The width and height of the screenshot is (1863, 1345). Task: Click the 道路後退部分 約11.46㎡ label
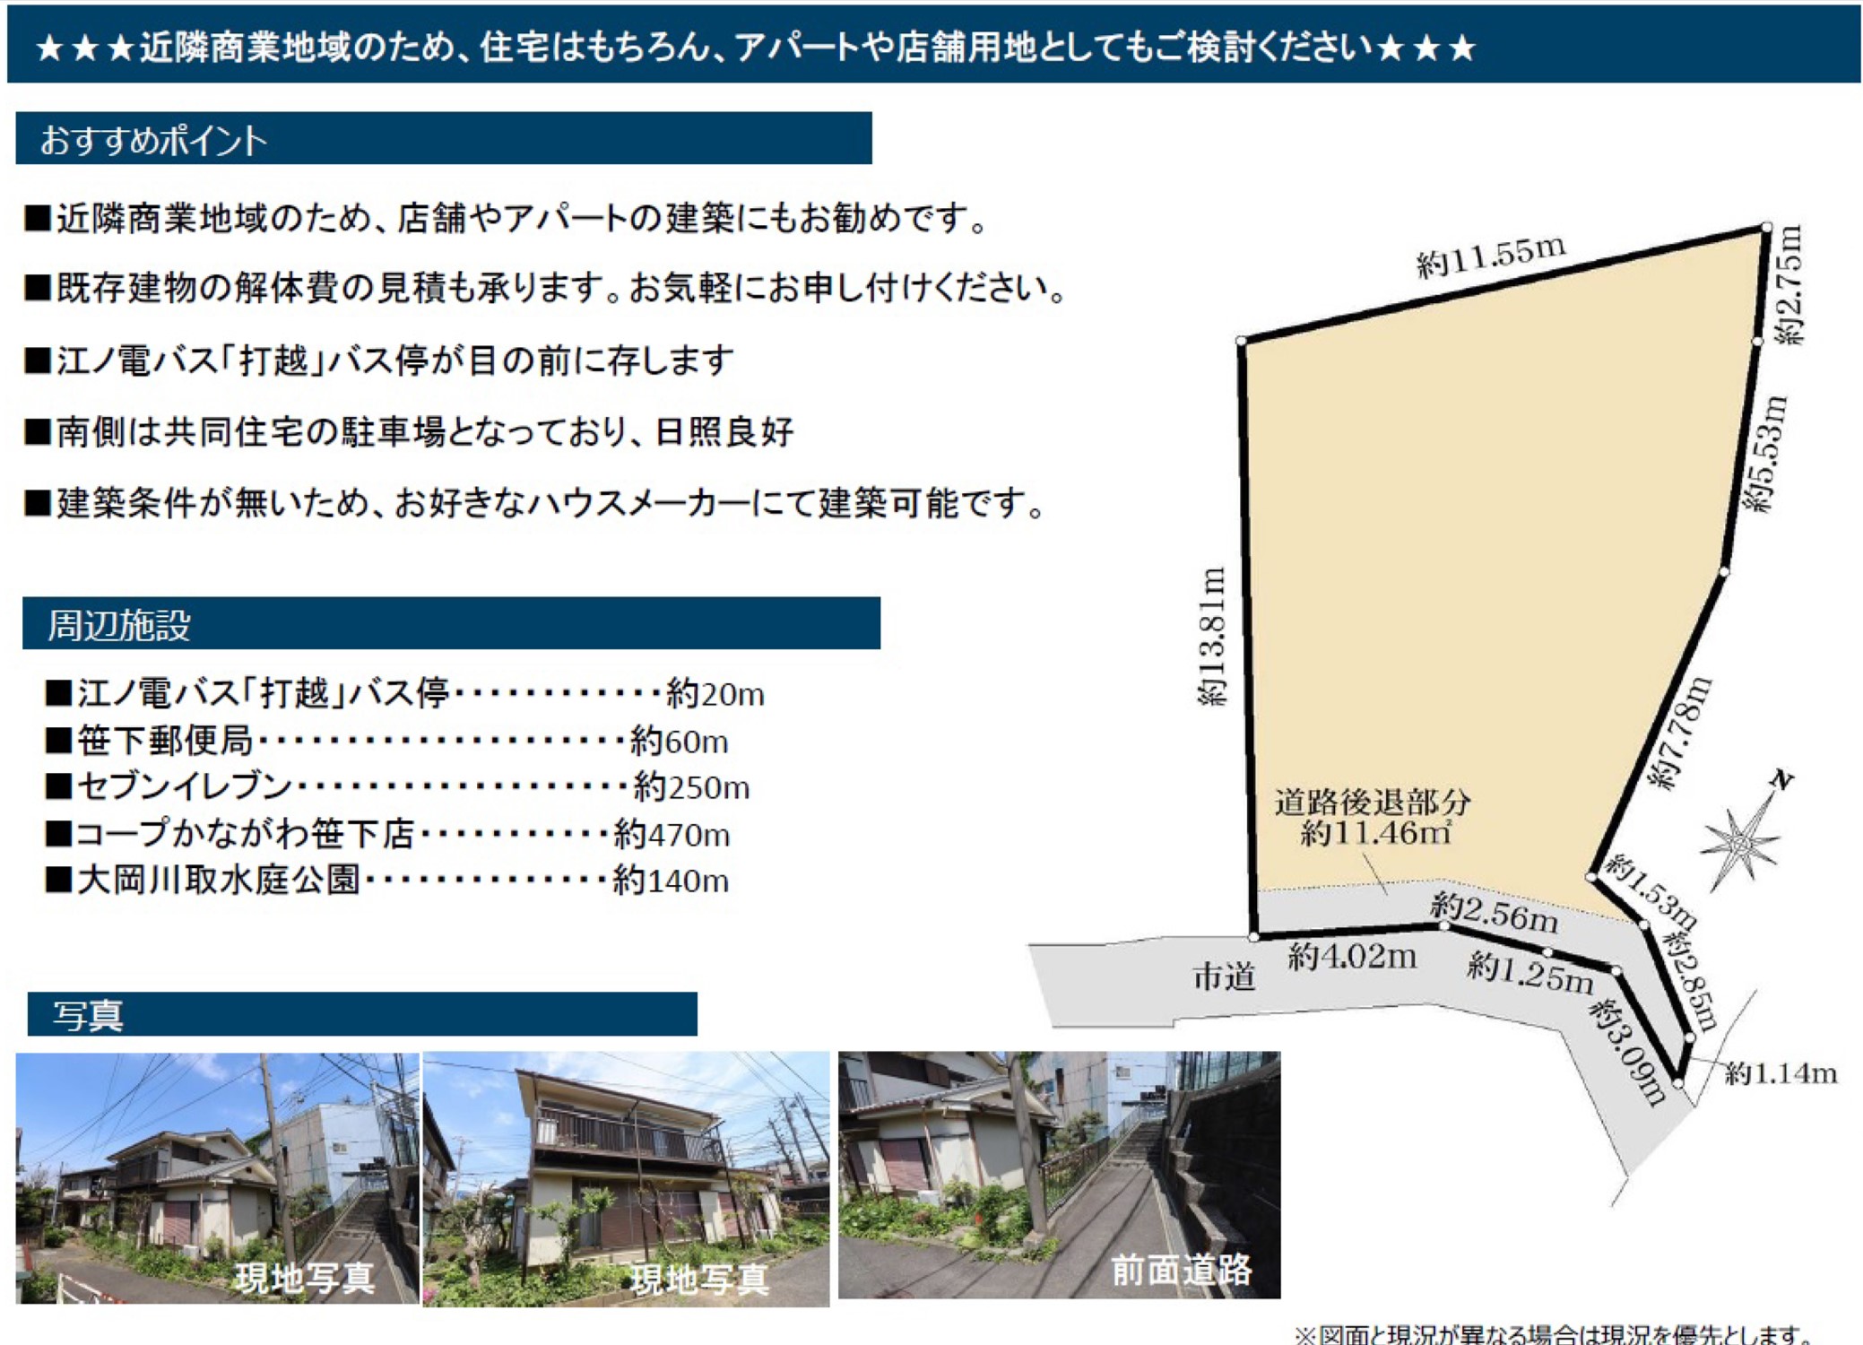click(1373, 818)
